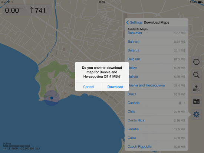204x153 pixels.
Task: Select Belgium map from list
Action: click(157, 59)
